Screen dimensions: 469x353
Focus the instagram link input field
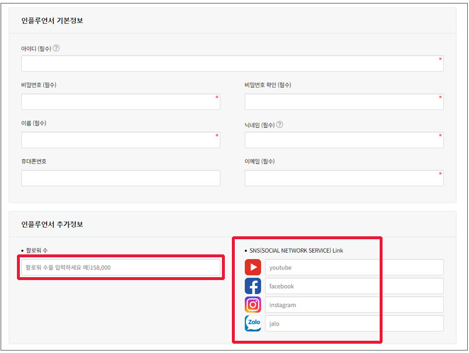354,305
